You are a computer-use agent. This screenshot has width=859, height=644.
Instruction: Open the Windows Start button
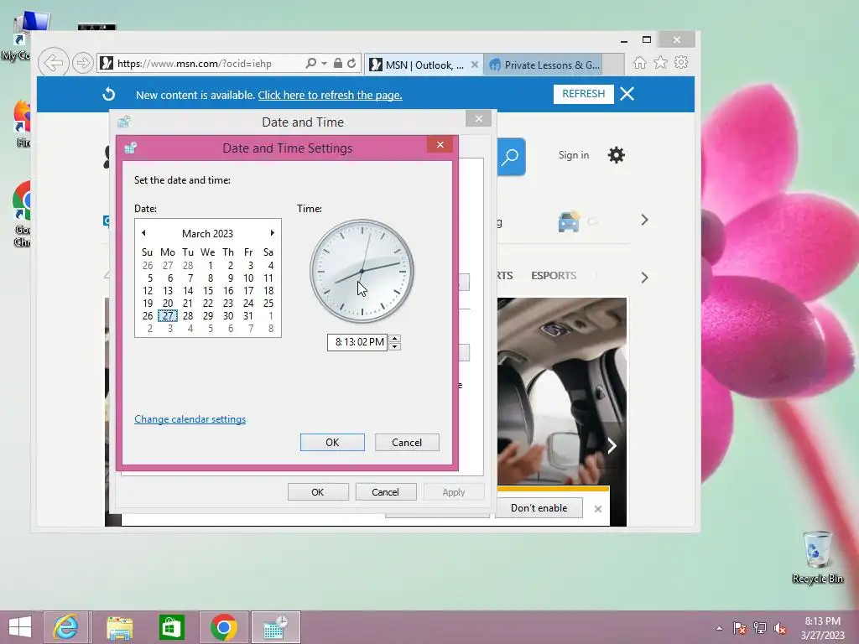[x=20, y=627]
